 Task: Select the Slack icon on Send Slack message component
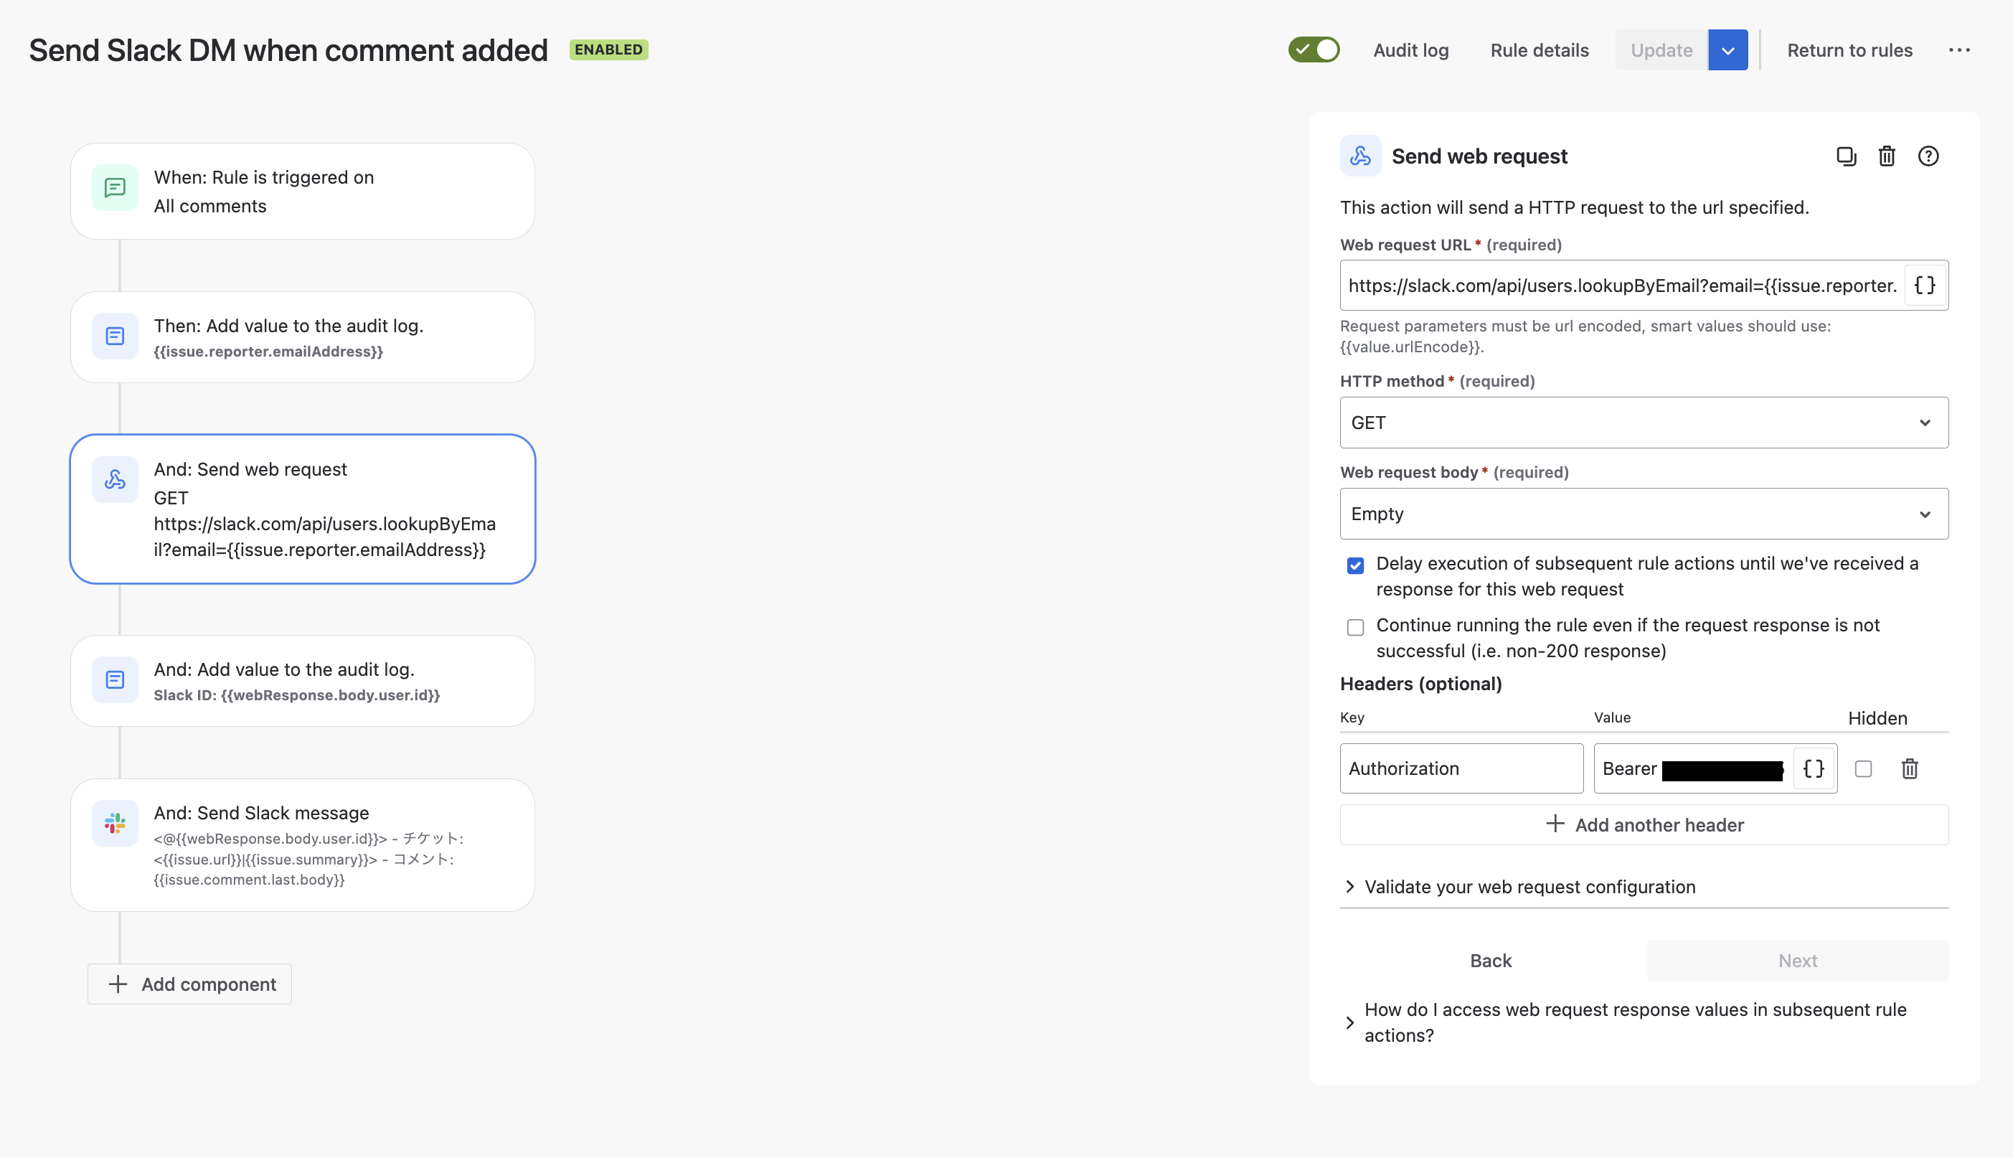115,823
